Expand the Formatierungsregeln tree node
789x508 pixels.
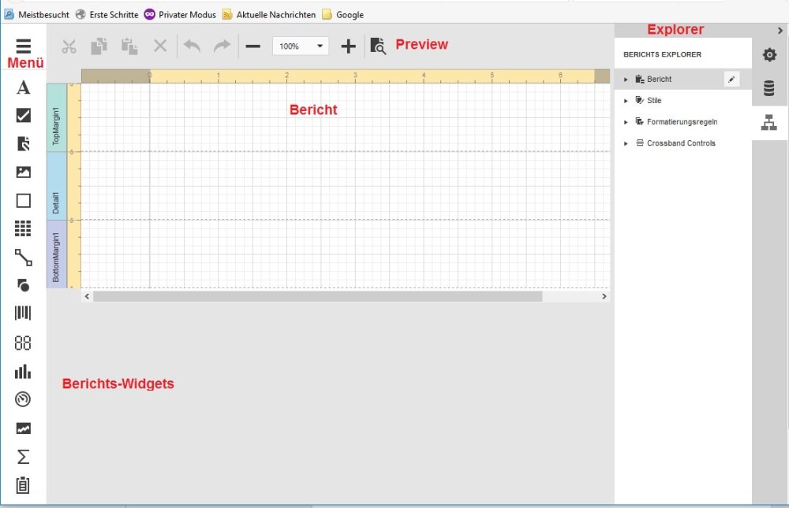pyautogui.click(x=626, y=122)
